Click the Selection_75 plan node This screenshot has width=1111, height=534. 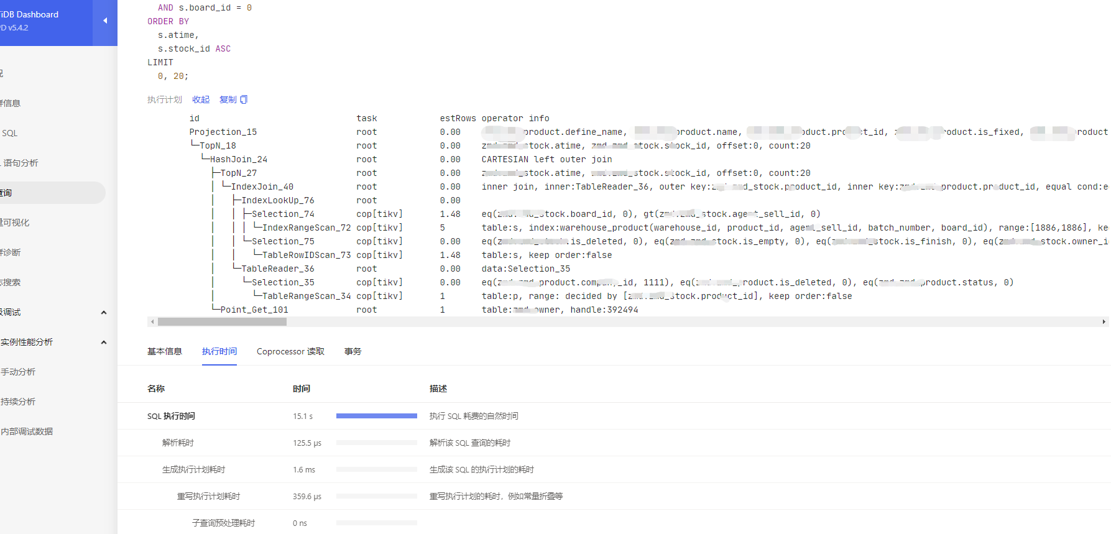(x=283, y=241)
